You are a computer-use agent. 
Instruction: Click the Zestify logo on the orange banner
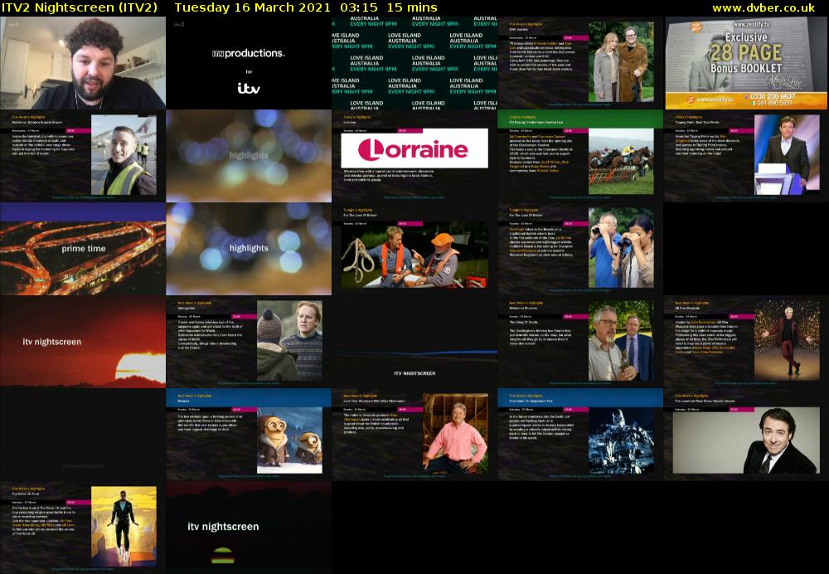tap(690, 99)
